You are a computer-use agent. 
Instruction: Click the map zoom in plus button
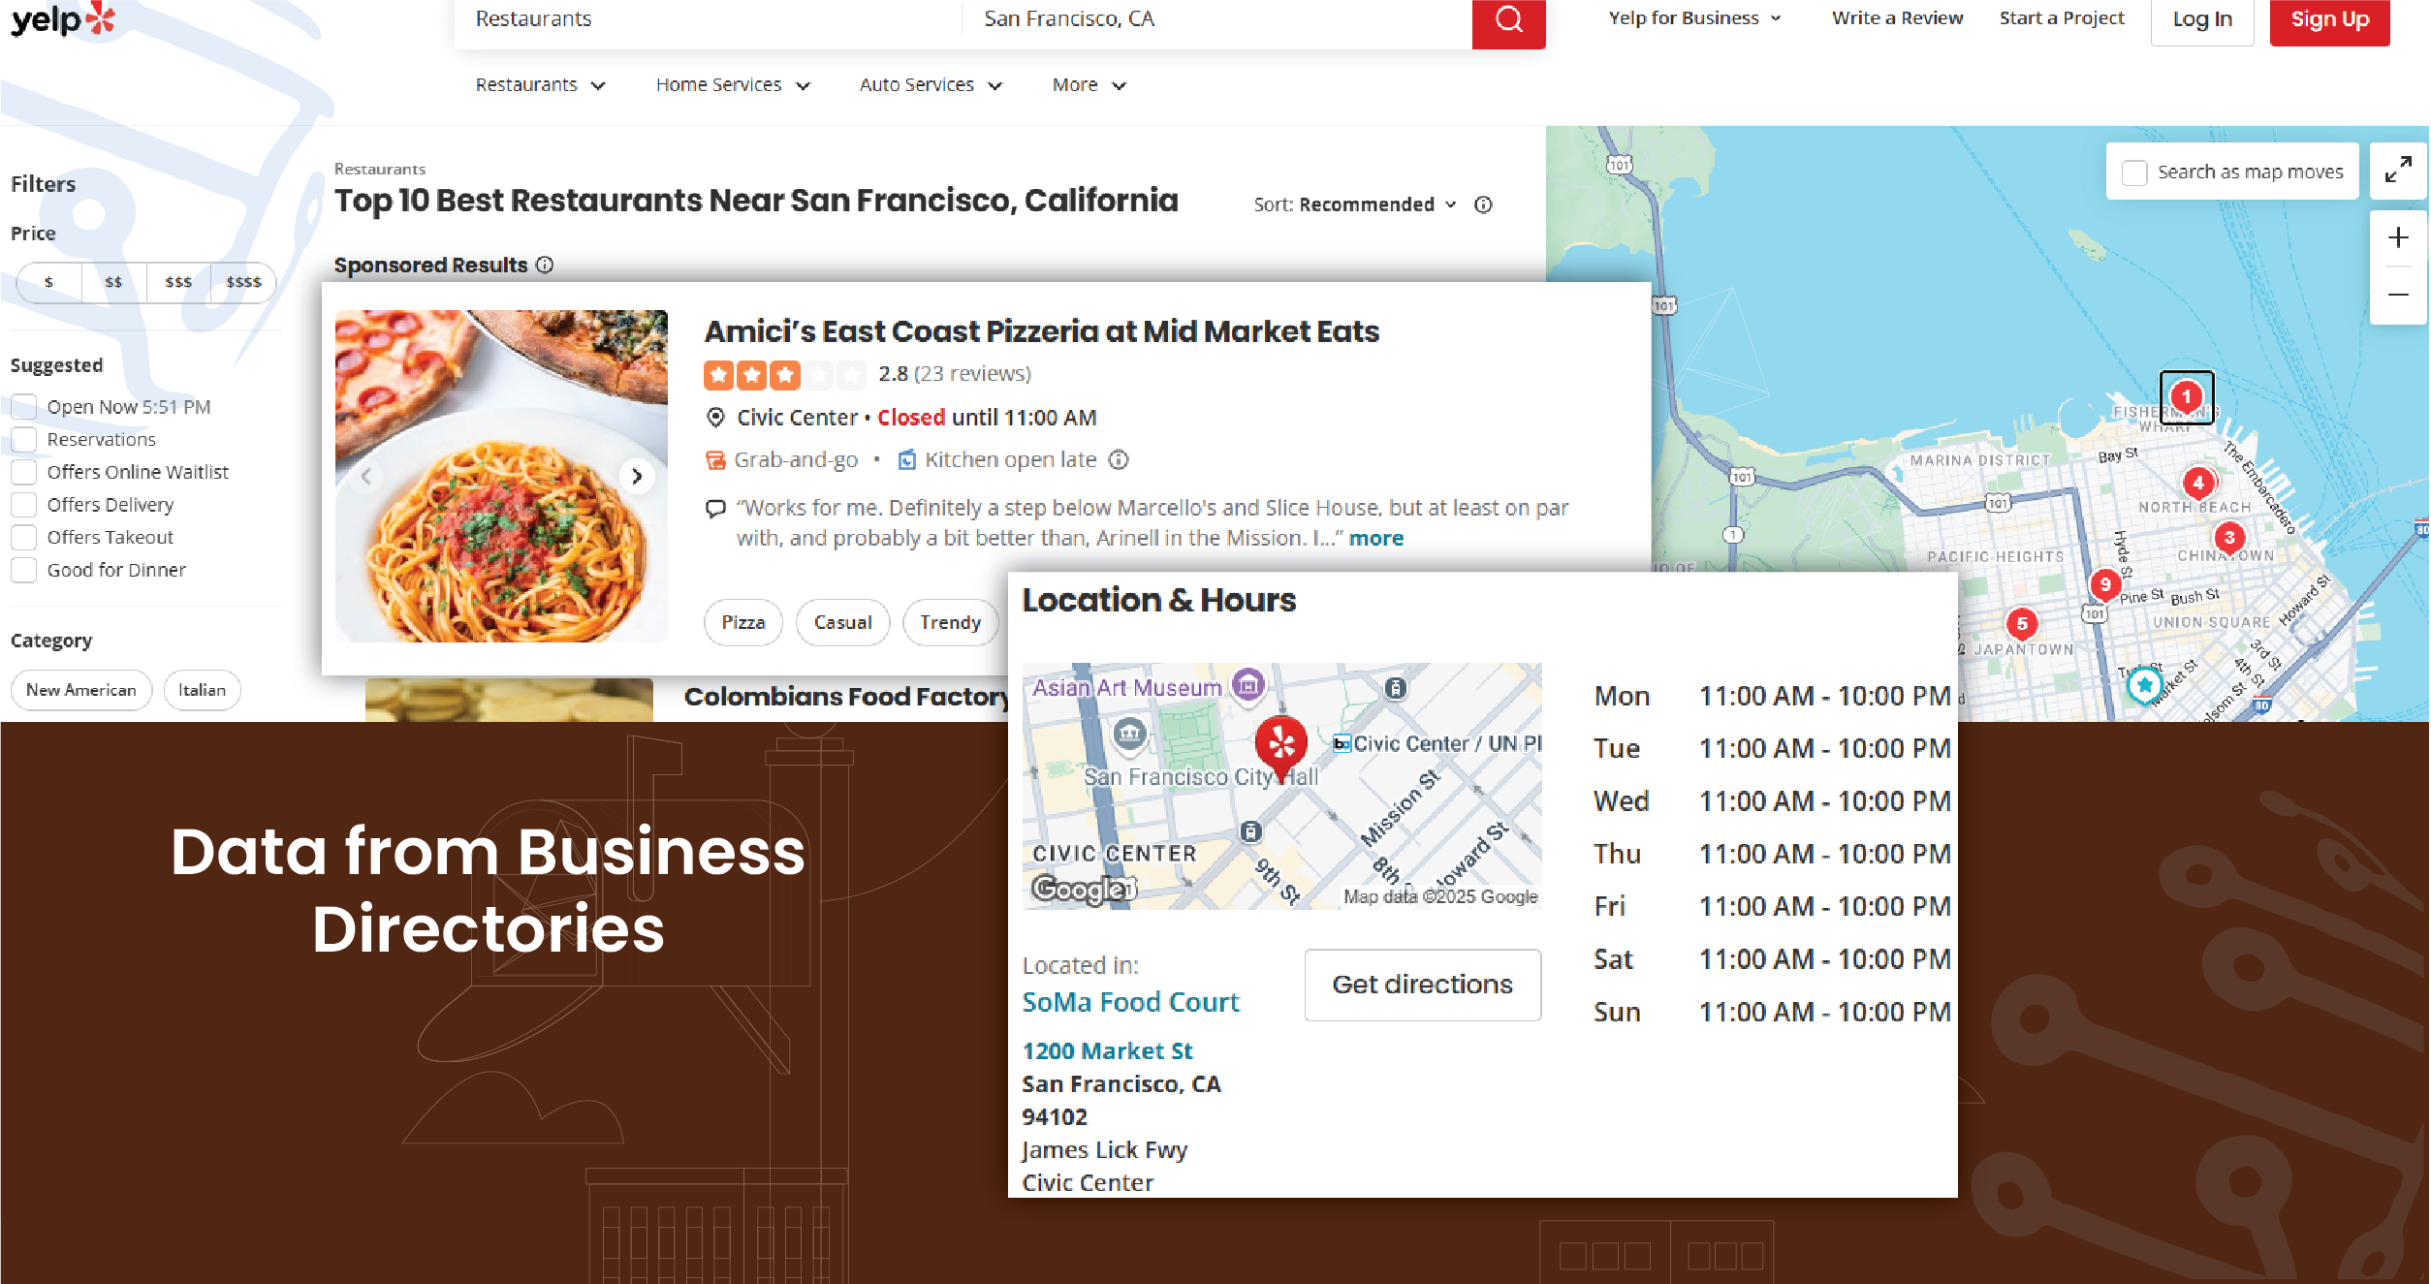(2397, 244)
